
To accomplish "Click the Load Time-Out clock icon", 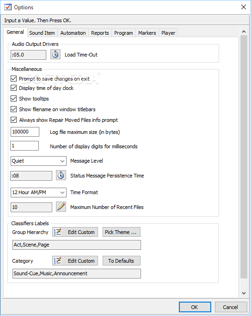I will tap(55, 54).
